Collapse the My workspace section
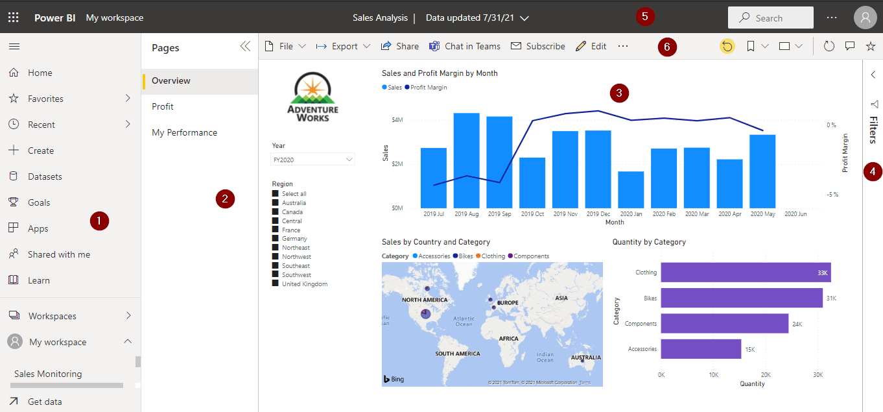Viewport: 883px width, 412px height. tap(128, 342)
